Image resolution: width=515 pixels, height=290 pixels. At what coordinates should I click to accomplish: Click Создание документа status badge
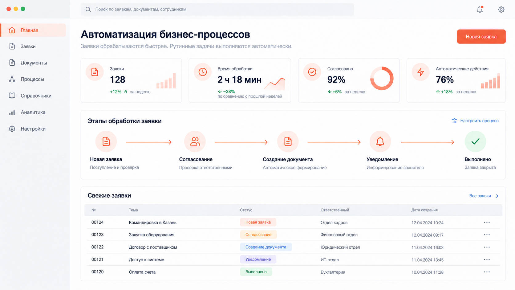pyautogui.click(x=266, y=247)
